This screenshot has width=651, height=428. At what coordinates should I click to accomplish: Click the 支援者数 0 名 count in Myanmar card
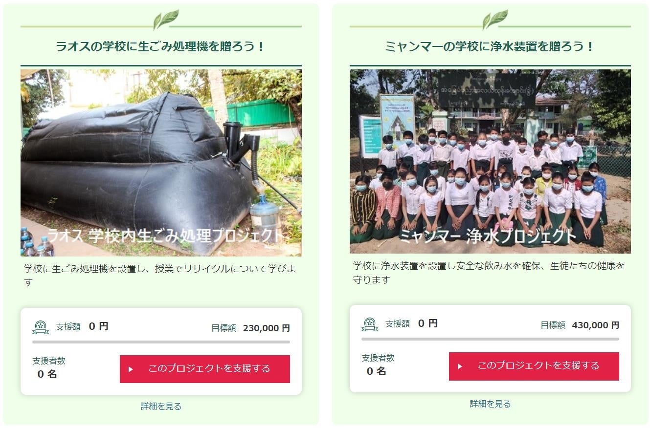pyautogui.click(x=378, y=364)
